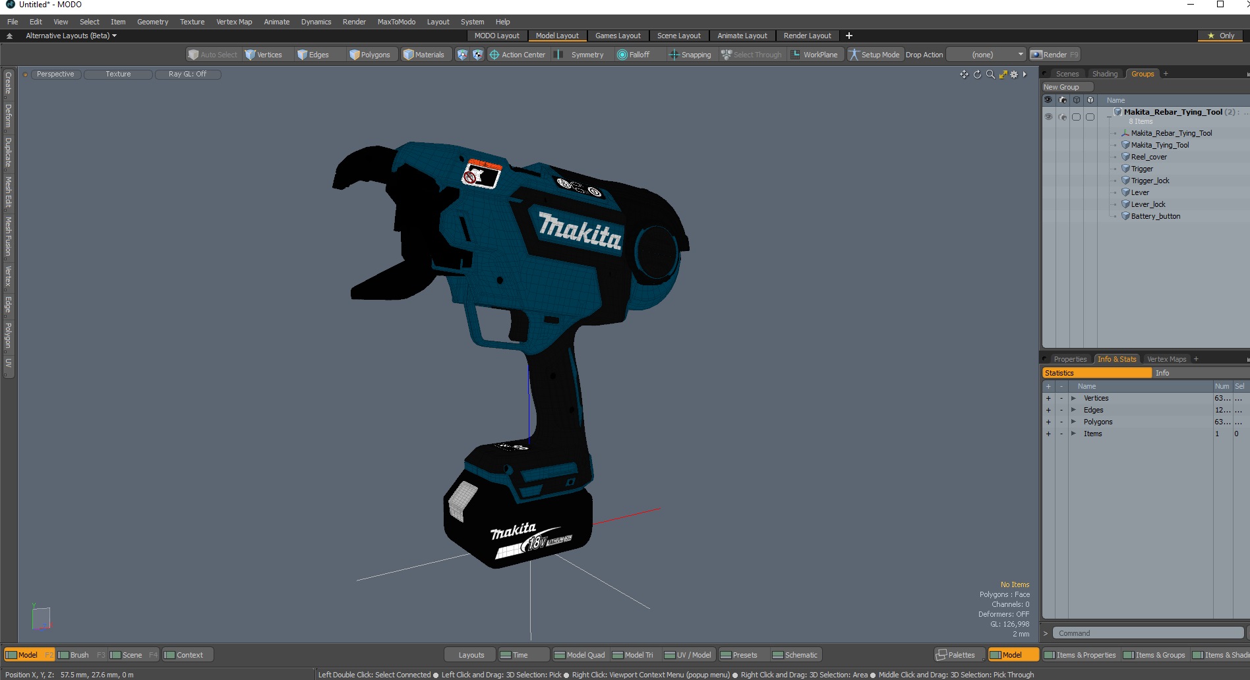Screen dimensions: 1250x680
Task: Select the Lever_lock item
Action: tap(1148, 204)
